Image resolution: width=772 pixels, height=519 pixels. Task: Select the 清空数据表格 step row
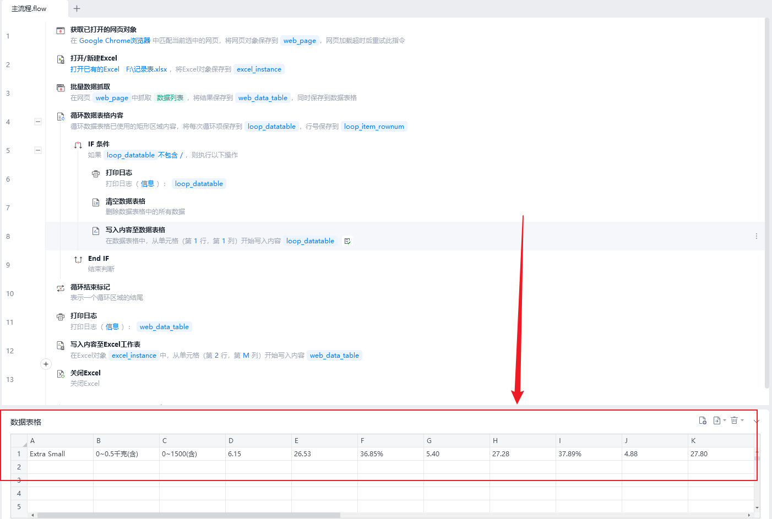[405, 207]
